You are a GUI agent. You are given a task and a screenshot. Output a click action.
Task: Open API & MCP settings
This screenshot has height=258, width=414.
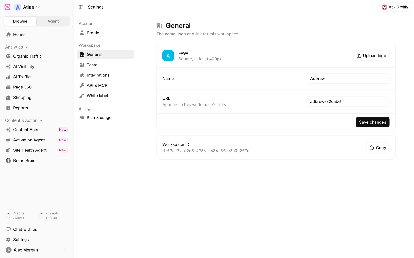[x=106, y=85]
